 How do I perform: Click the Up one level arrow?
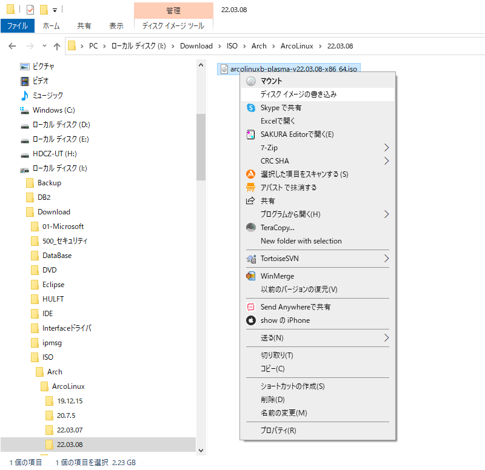[x=56, y=47]
